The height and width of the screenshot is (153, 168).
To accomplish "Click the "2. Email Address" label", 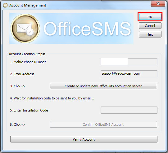I will click(x=22, y=74).
